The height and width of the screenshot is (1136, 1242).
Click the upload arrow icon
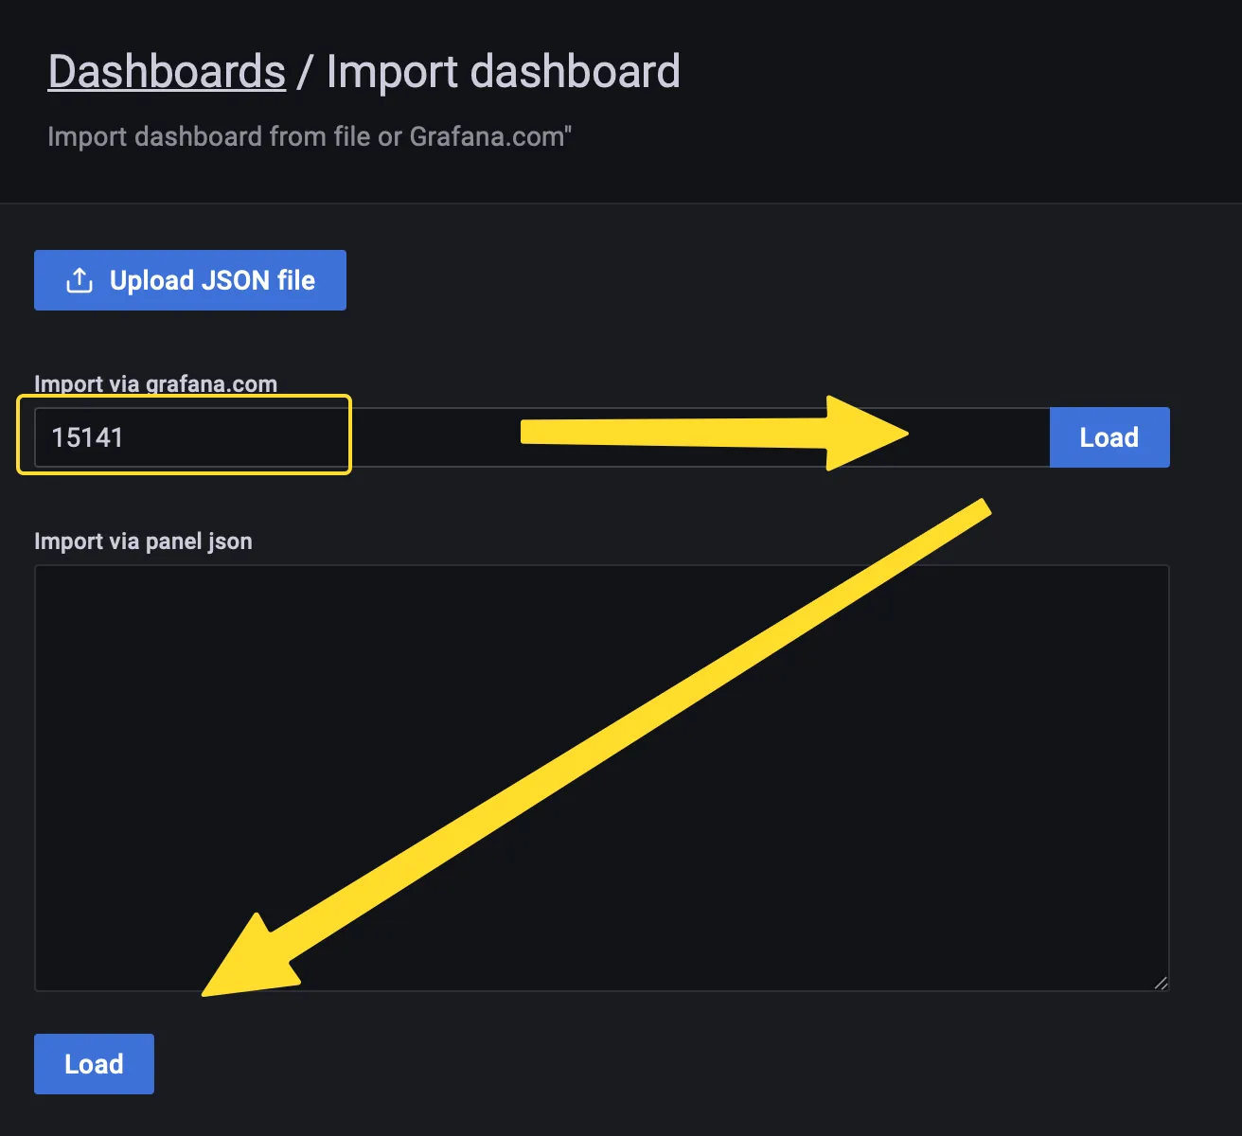(80, 280)
